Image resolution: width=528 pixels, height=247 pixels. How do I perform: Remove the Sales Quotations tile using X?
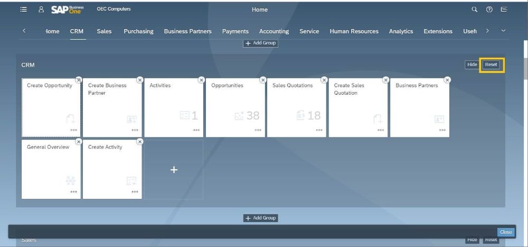click(324, 80)
